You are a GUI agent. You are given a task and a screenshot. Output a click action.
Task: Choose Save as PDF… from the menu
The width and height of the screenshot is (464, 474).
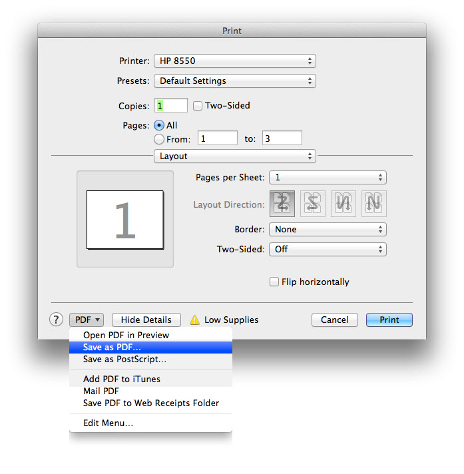pos(112,347)
